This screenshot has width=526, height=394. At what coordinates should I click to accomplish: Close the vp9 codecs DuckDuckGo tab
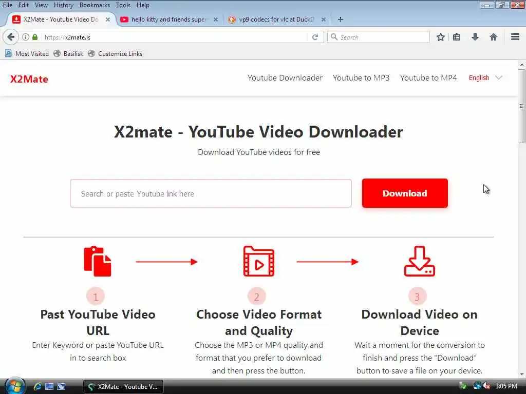(x=324, y=19)
